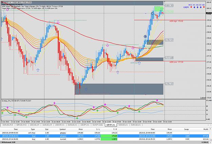The width and height of the screenshot is (212, 144).
Task: Open the GBPUSD,M15 chart tab
Action: (x=21, y=125)
